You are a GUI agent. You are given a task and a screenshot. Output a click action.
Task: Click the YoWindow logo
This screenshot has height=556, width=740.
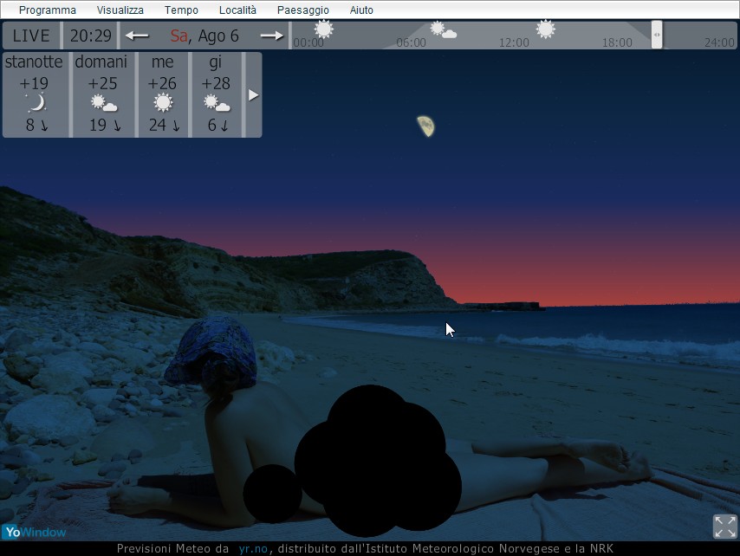pos(34,532)
